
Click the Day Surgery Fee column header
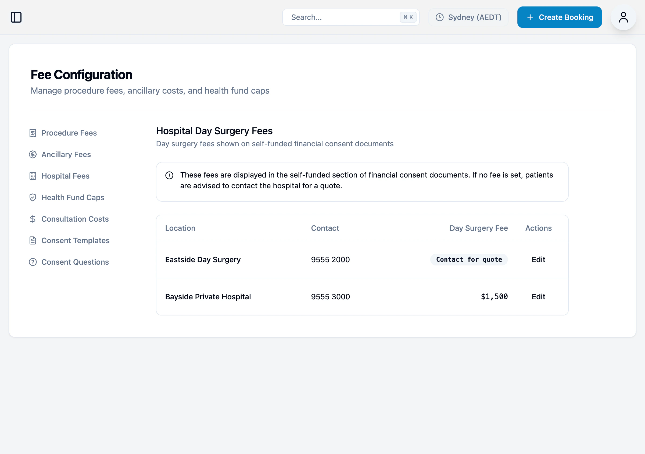click(x=478, y=228)
